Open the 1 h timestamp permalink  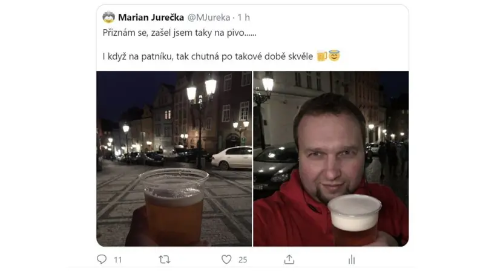[x=243, y=18]
